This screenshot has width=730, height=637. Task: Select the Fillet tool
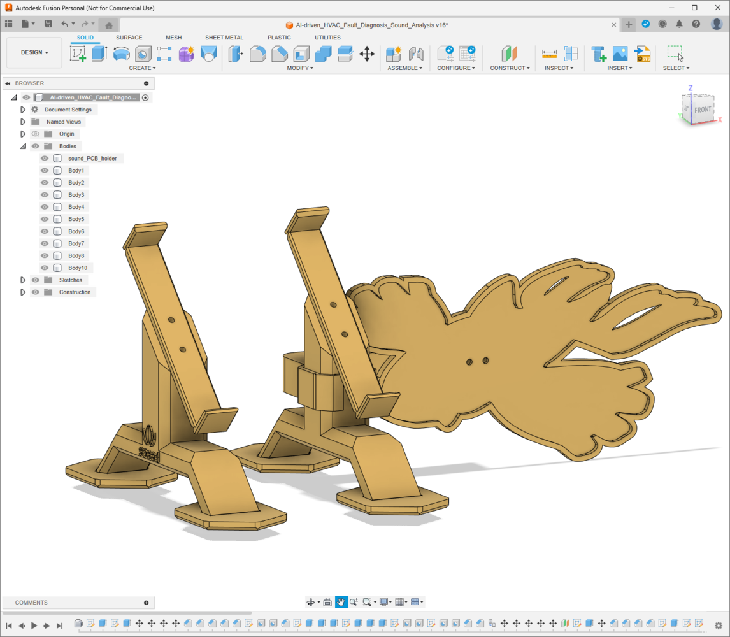click(x=257, y=54)
